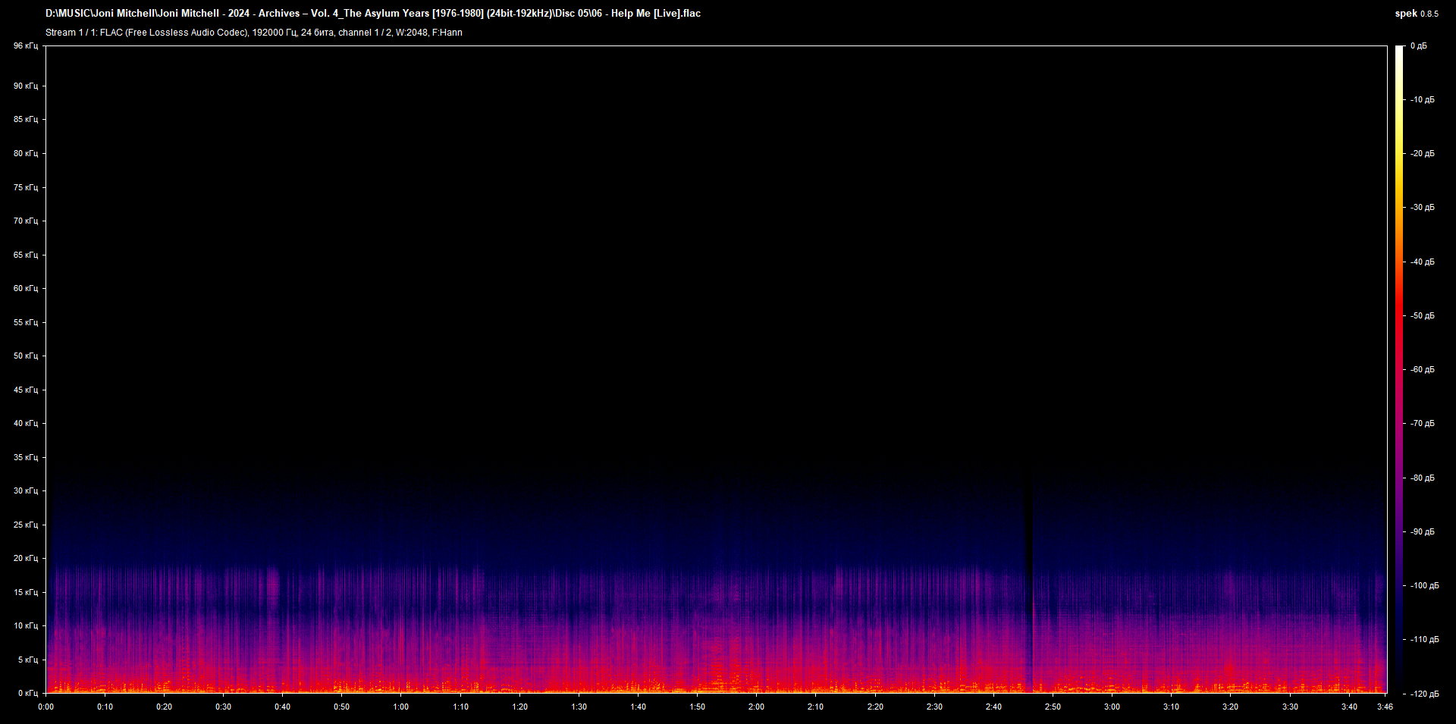This screenshot has height=724, width=1456.
Task: Click the 1:00 time axis label
Action: [x=401, y=706]
